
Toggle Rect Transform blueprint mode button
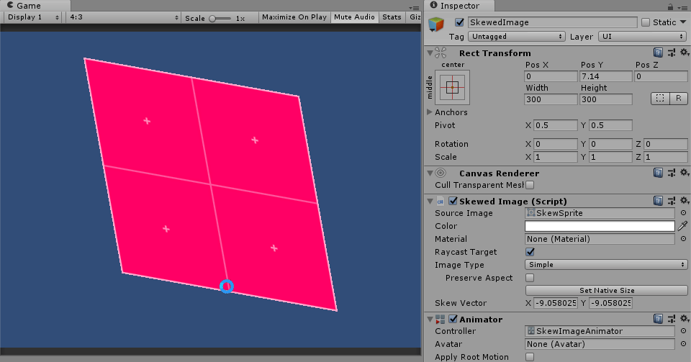[x=660, y=99]
